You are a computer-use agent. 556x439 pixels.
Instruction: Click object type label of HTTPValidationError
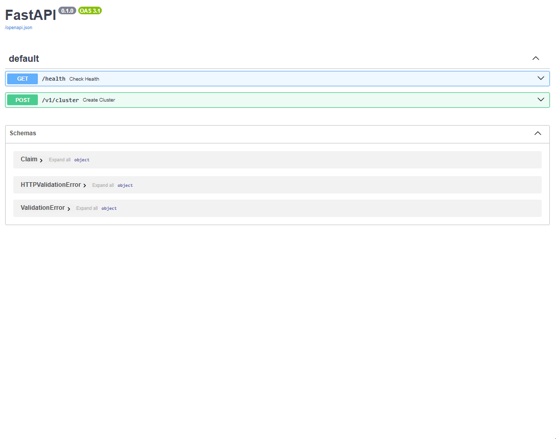point(125,185)
